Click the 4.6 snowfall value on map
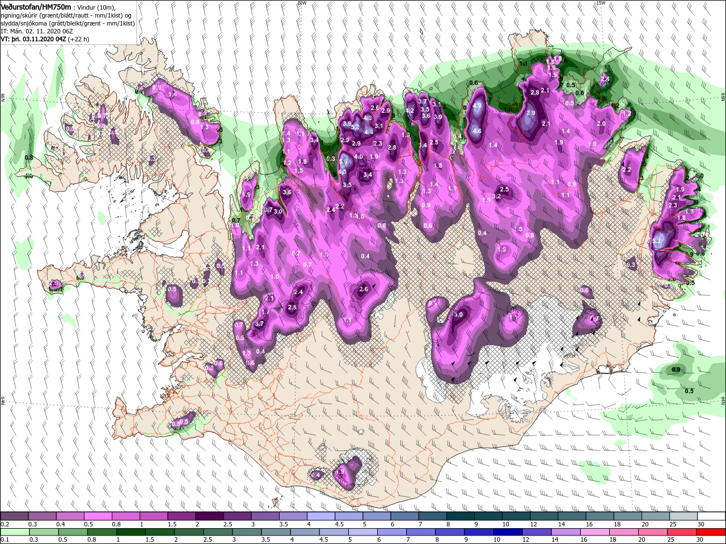This screenshot has width=726, height=544. tap(477, 131)
